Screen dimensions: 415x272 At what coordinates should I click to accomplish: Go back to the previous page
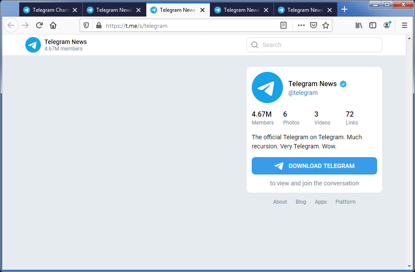(x=11, y=25)
